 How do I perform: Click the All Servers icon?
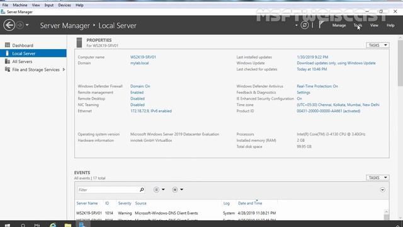8,61
